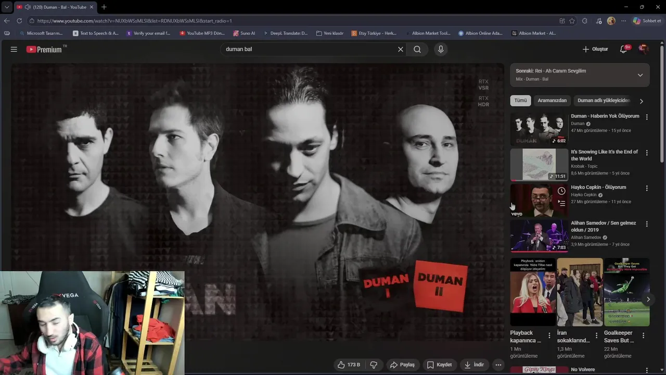The image size is (666, 375).
Task: Open options for Alihan Samedov video
Action: coord(647,224)
